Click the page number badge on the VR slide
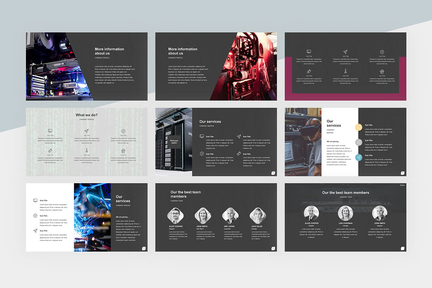Image resolution: width=432 pixels, height=288 pixels. pyautogui.click(x=402, y=173)
